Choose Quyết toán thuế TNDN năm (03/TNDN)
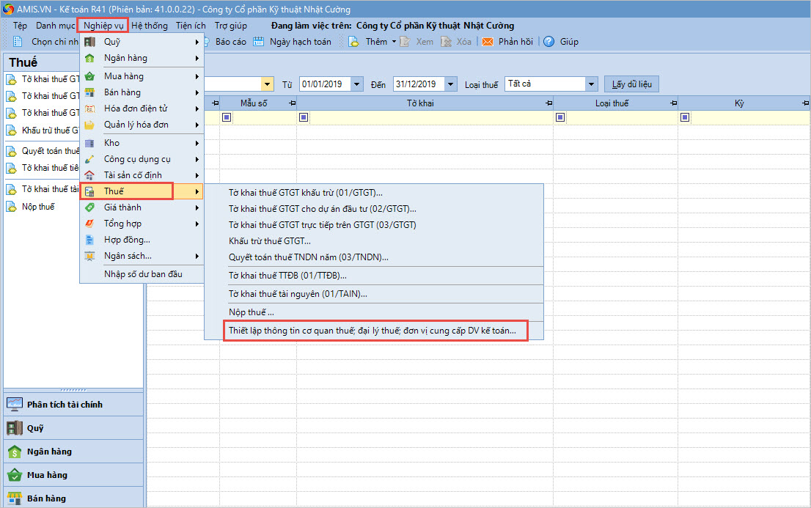Viewport: 811px width, 508px height. [308, 257]
